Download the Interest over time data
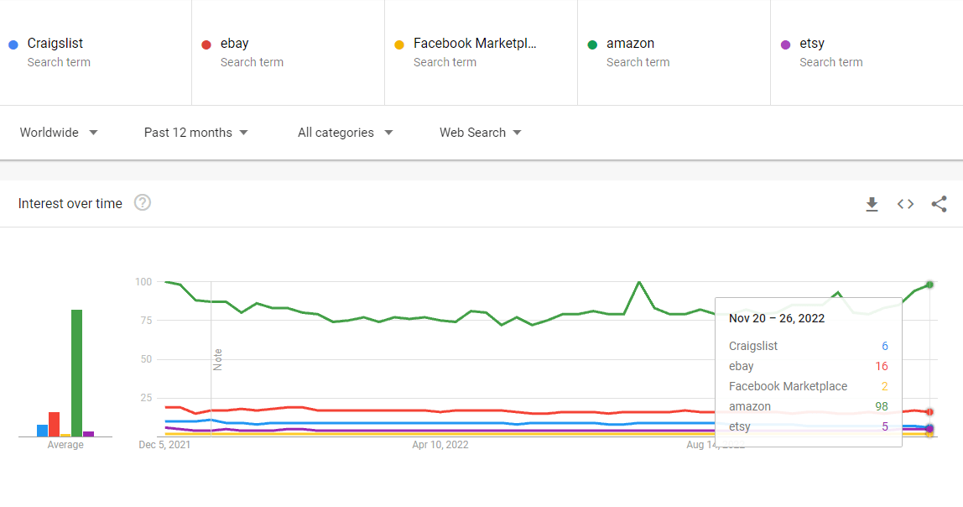The image size is (963, 507). click(x=872, y=204)
